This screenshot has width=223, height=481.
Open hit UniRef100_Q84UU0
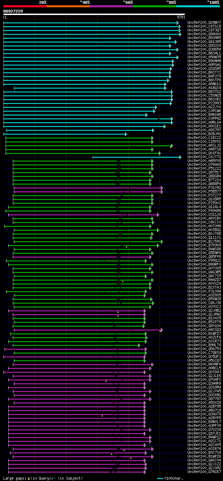click(x=204, y=34)
